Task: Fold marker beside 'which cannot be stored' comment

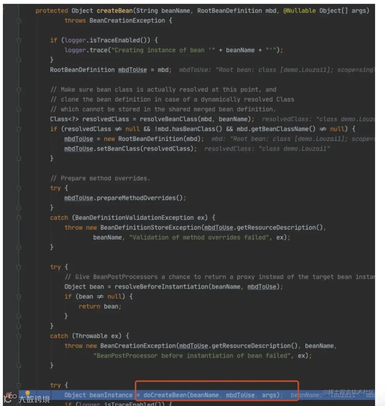Action: pyautogui.click(x=19, y=109)
